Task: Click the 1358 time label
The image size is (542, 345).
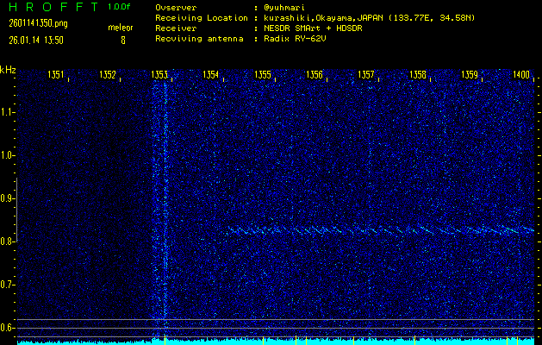Action: 418,75
